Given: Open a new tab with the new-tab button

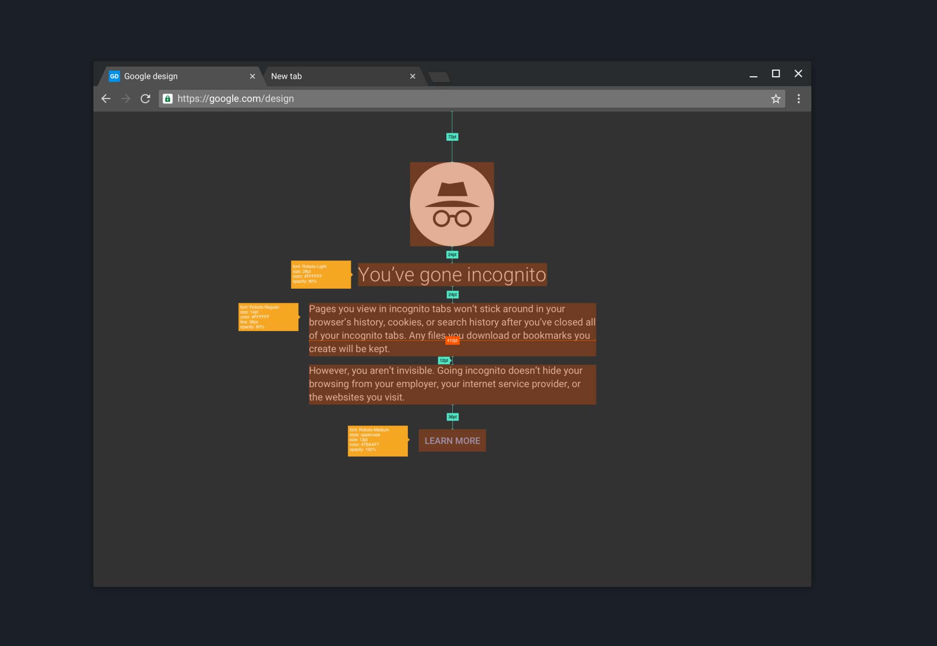Looking at the screenshot, I should 439,77.
